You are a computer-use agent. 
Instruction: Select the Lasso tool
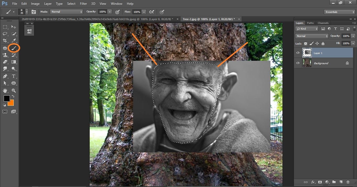[x=5, y=34]
